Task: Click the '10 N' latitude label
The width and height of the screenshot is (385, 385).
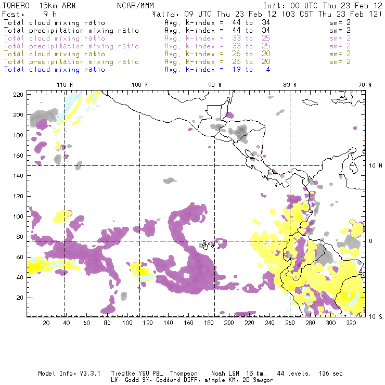Action: click(376, 166)
